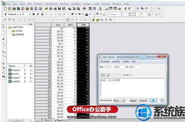
Task: Select the Line drawing tool
Action: pyautogui.click(x=3, y=72)
